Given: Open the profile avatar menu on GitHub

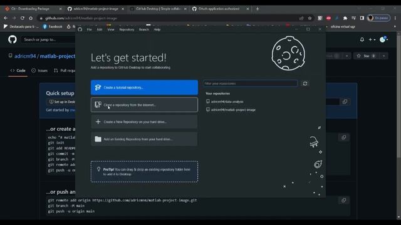Looking at the screenshot, I should coord(383,39).
